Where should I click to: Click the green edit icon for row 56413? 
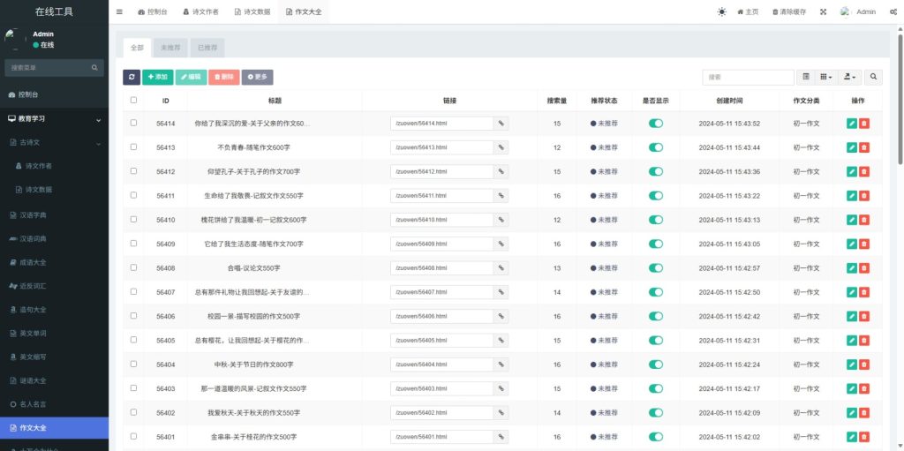point(851,147)
